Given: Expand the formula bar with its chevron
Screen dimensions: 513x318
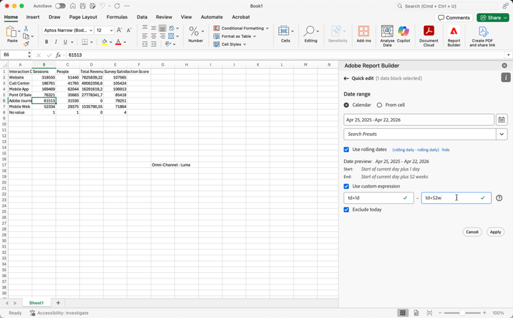Looking at the screenshot, I should click(508, 55).
